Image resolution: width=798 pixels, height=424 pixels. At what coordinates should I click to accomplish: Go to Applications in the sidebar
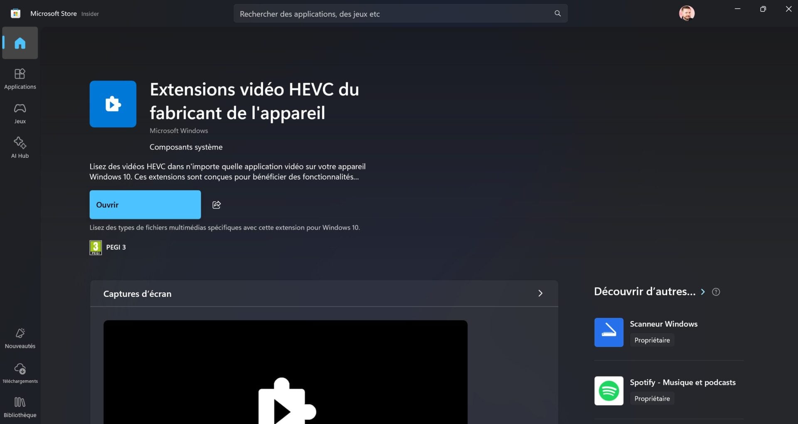point(20,79)
